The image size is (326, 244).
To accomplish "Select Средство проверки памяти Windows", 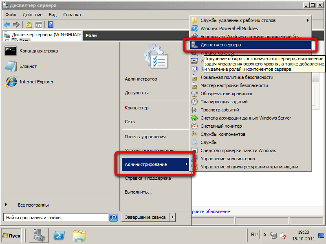I will click(x=238, y=150).
